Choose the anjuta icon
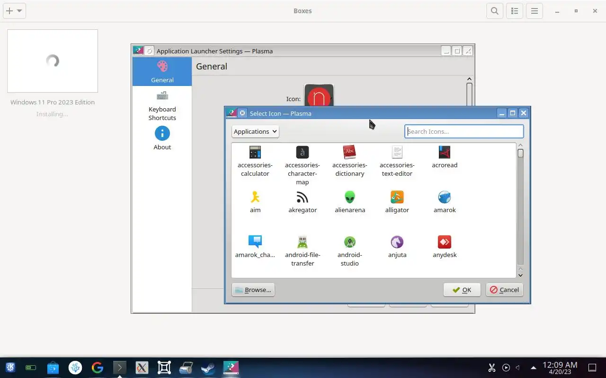 tap(397, 247)
